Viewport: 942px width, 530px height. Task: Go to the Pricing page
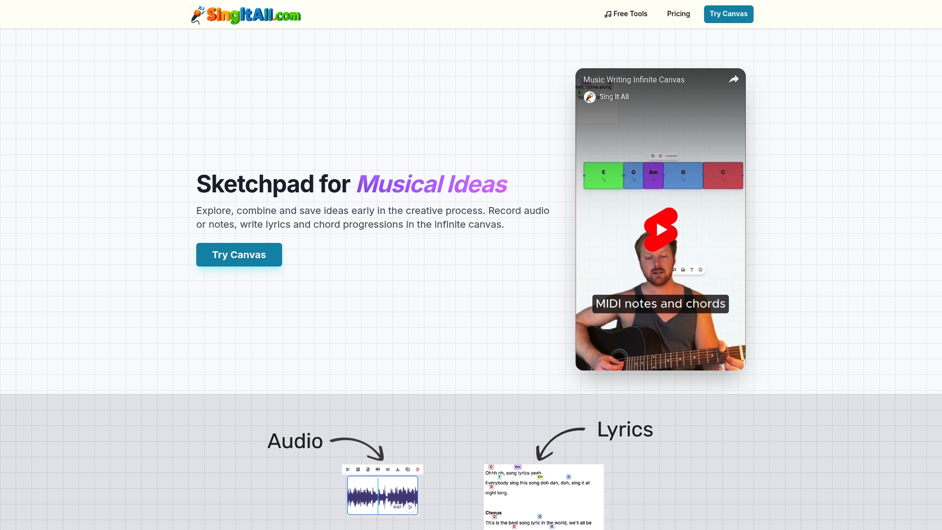coord(678,14)
